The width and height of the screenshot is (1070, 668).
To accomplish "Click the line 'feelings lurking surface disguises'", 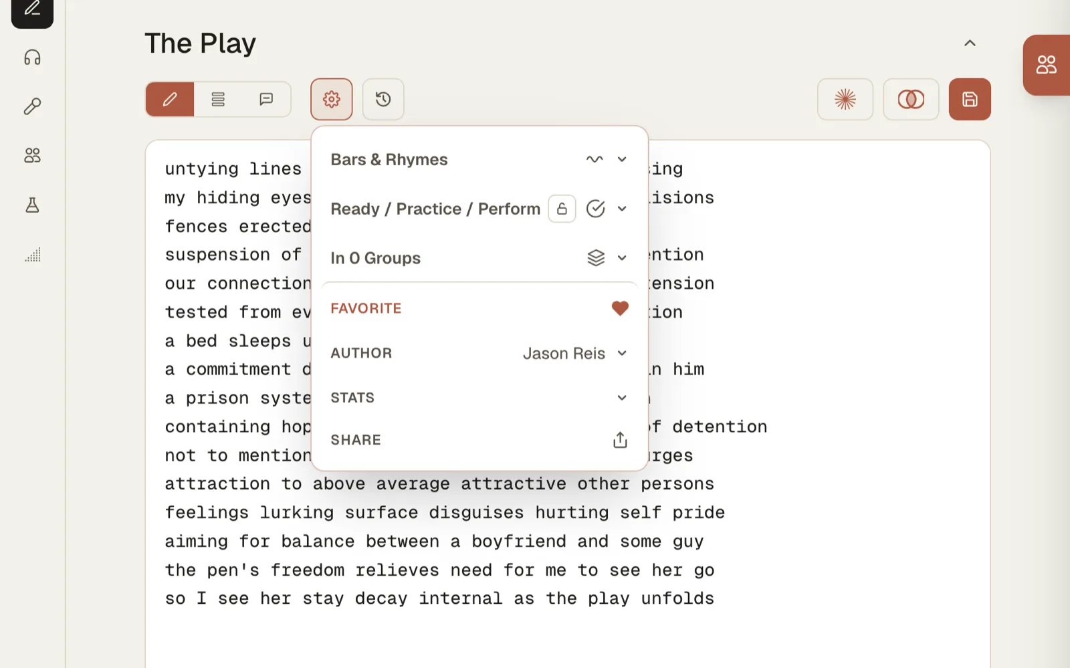I will coord(445,512).
